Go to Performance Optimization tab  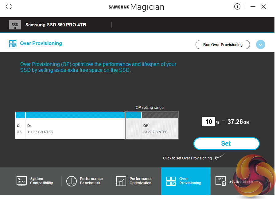[x=136, y=181]
